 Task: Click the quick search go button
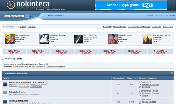coord(27,16)
